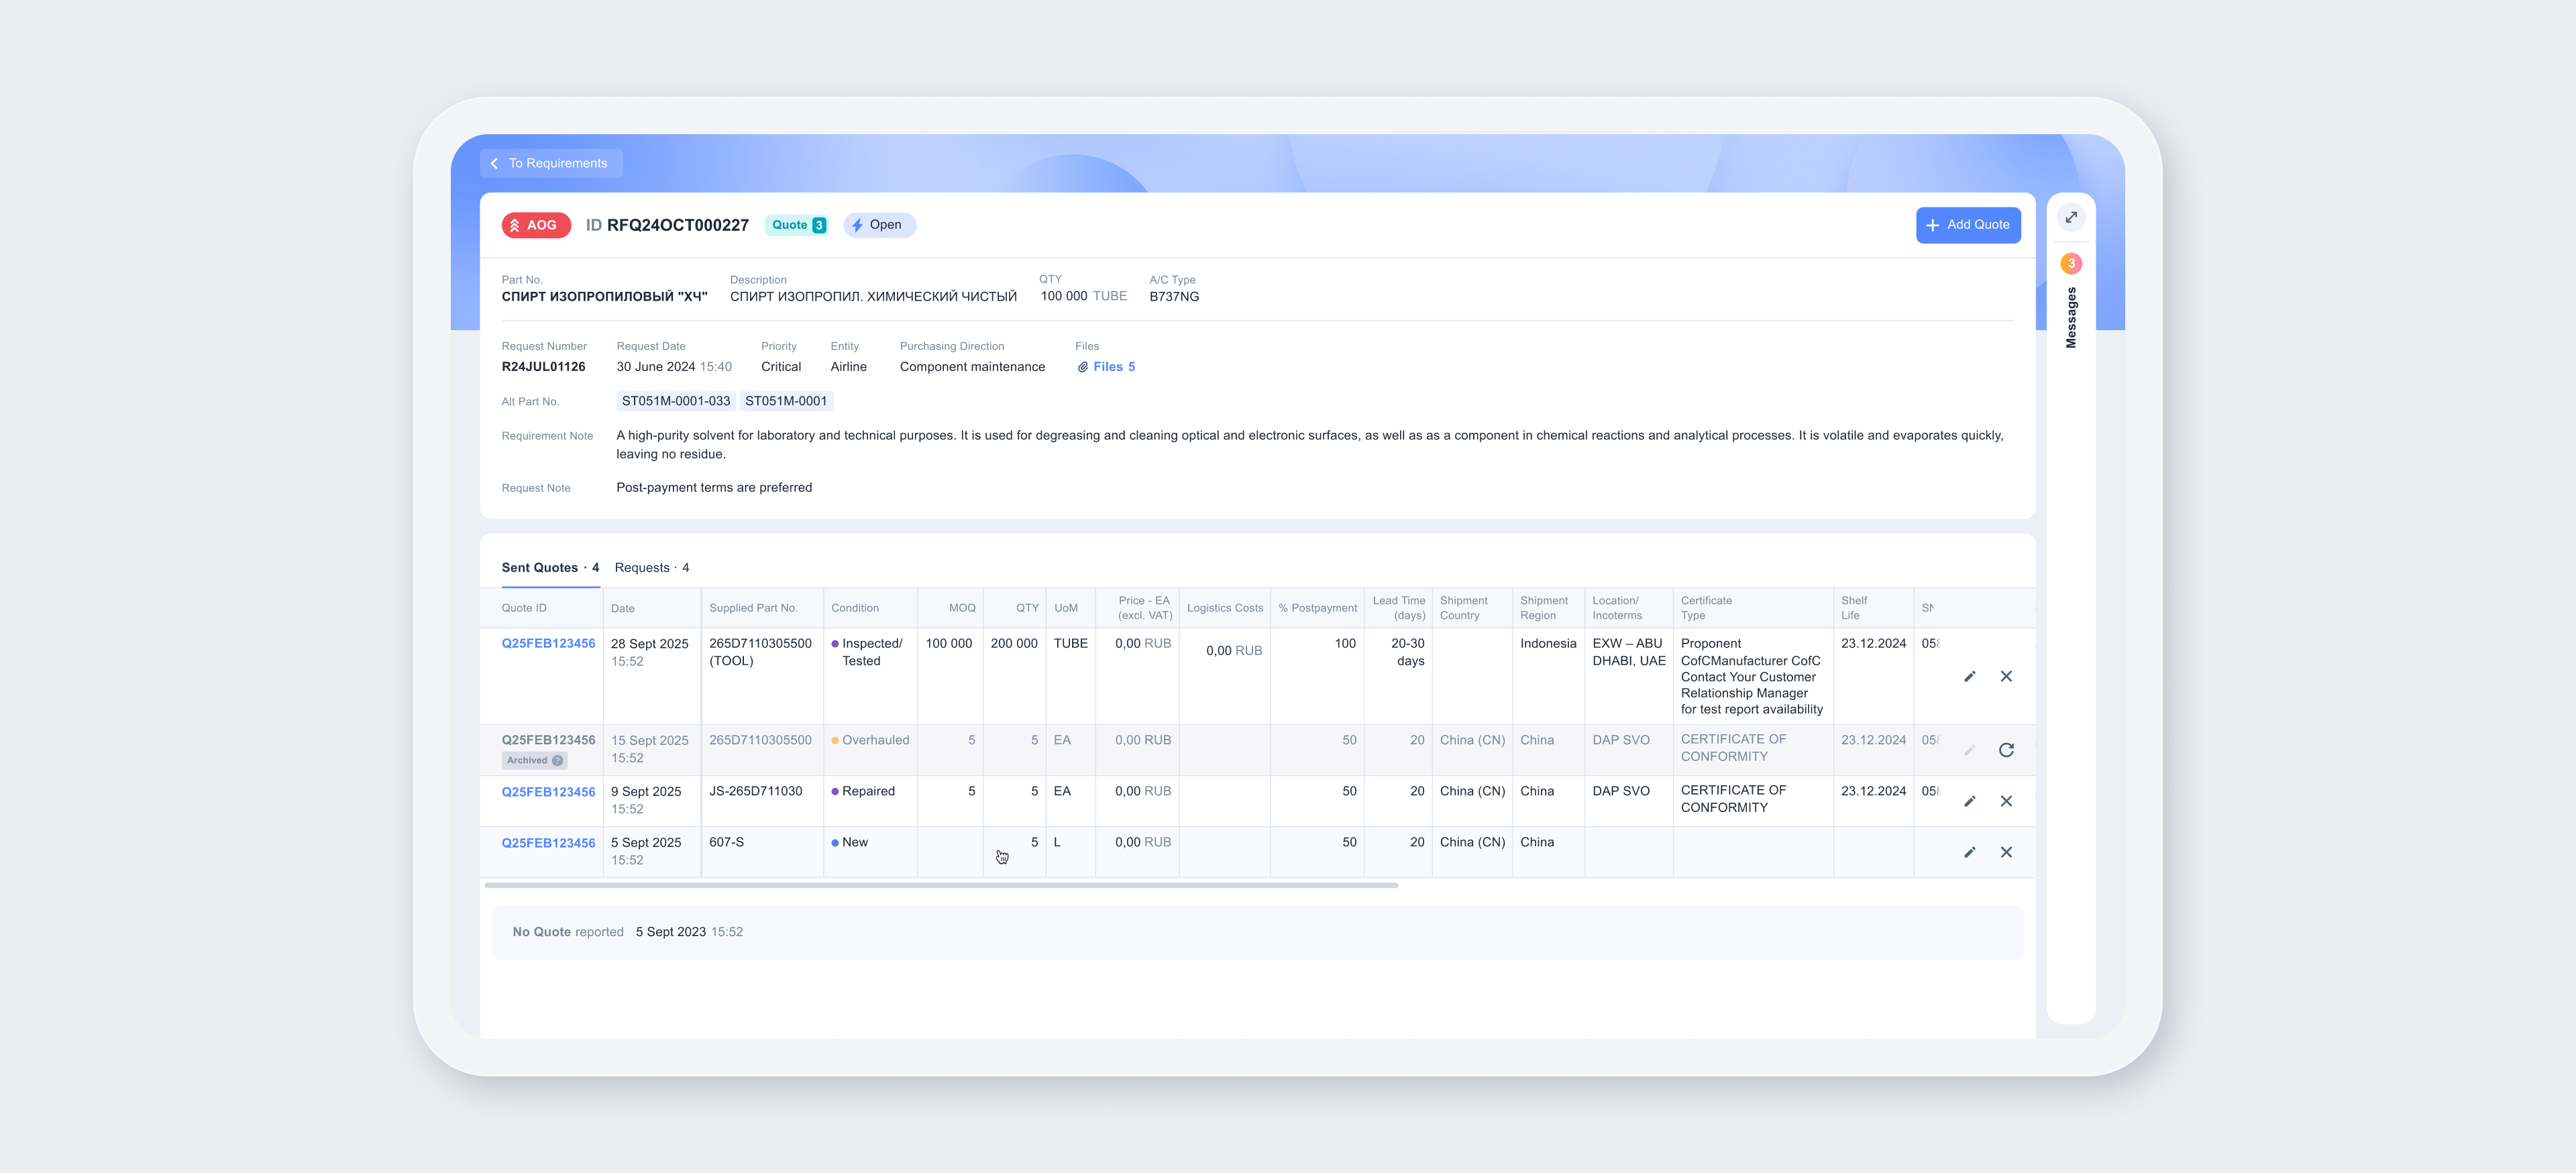Switch to the Requests tab

[651, 567]
